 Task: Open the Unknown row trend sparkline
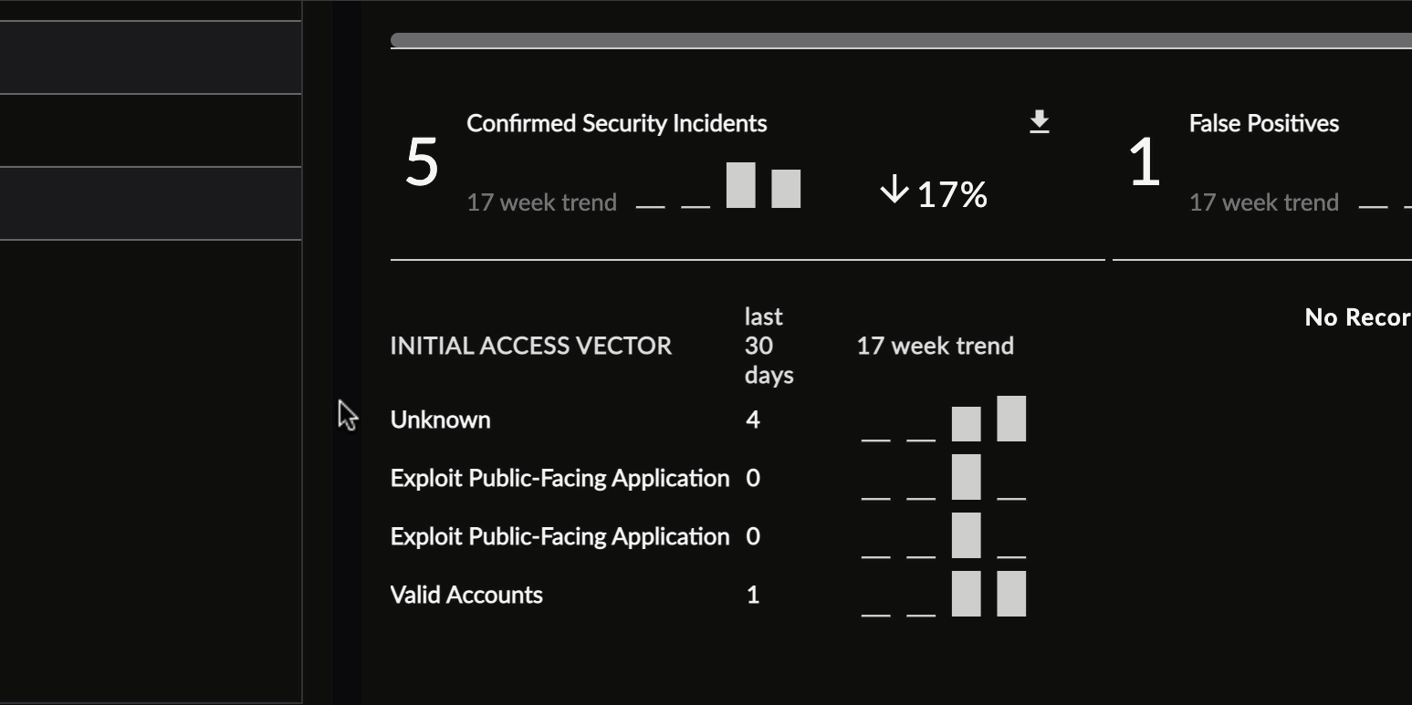coord(943,420)
